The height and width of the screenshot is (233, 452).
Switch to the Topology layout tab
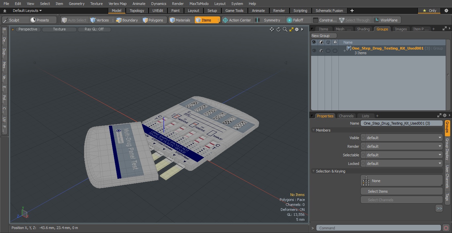point(137,11)
